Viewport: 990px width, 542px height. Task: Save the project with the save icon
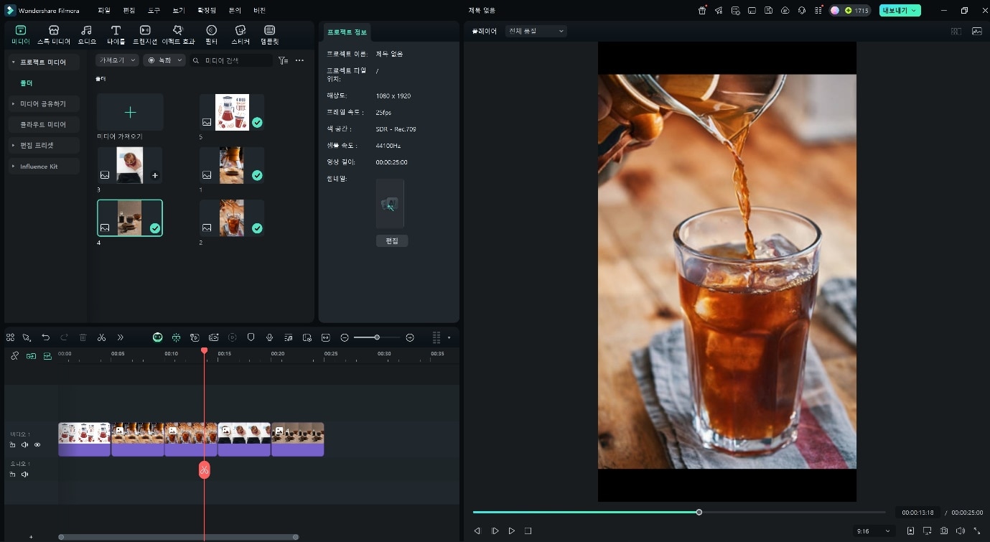[x=768, y=11]
